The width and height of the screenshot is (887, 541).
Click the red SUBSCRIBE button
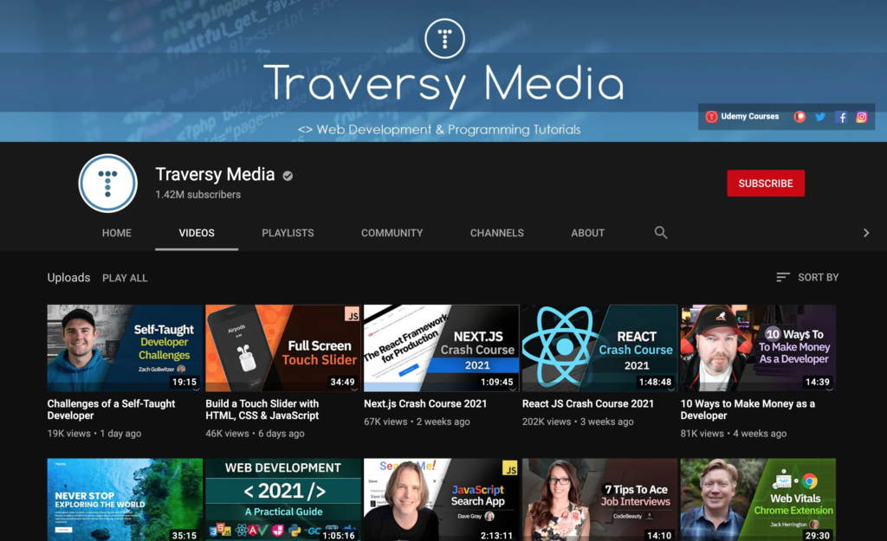[x=766, y=183]
